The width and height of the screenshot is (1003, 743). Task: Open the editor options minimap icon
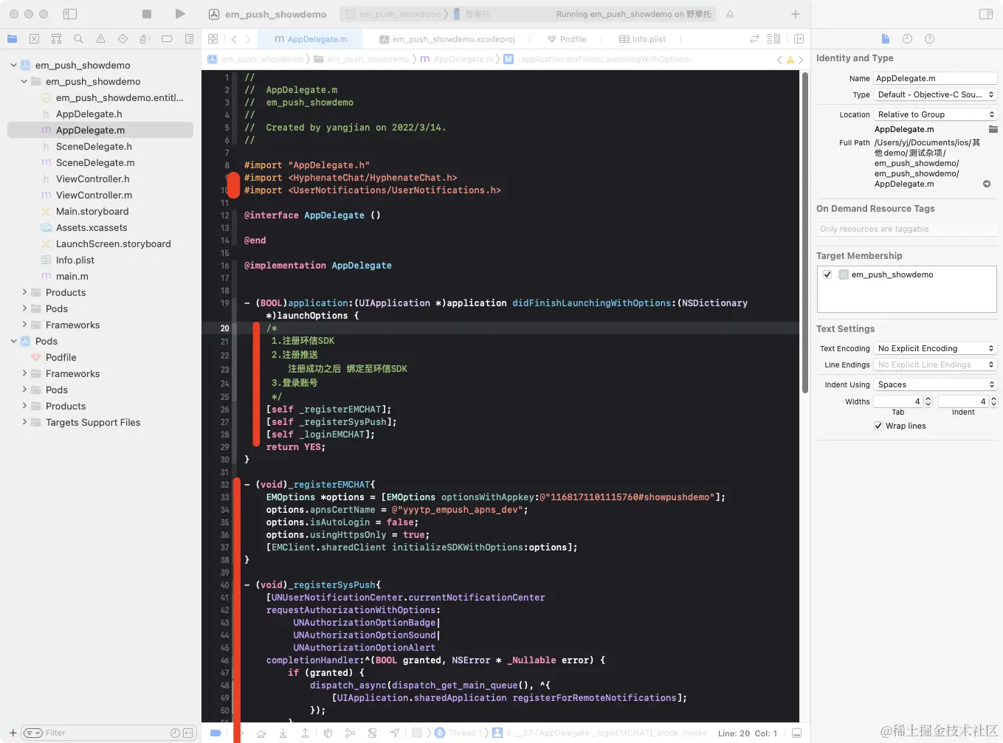[773, 39]
